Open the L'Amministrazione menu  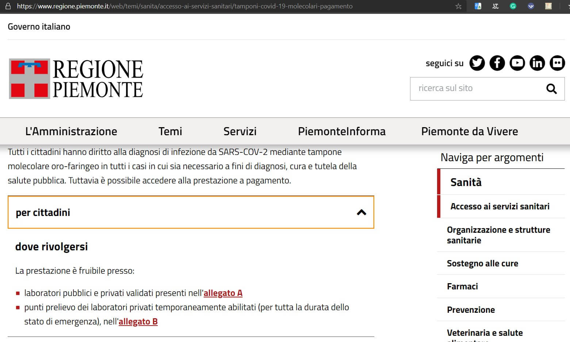point(71,131)
